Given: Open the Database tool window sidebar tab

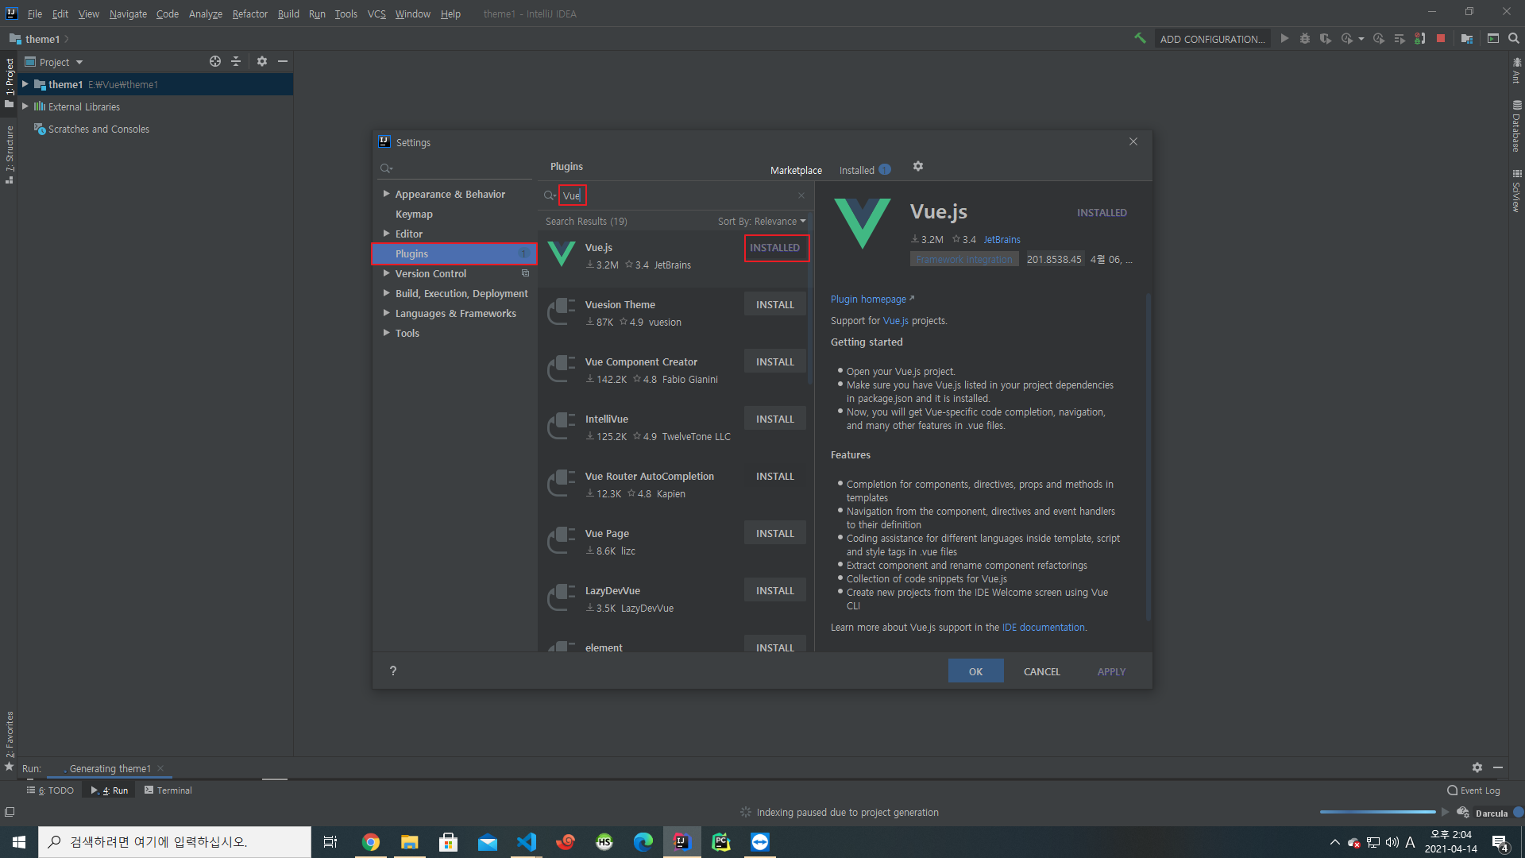Looking at the screenshot, I should 1516,127.
